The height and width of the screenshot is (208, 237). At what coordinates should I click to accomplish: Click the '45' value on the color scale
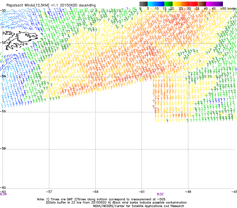tap(214, 8)
